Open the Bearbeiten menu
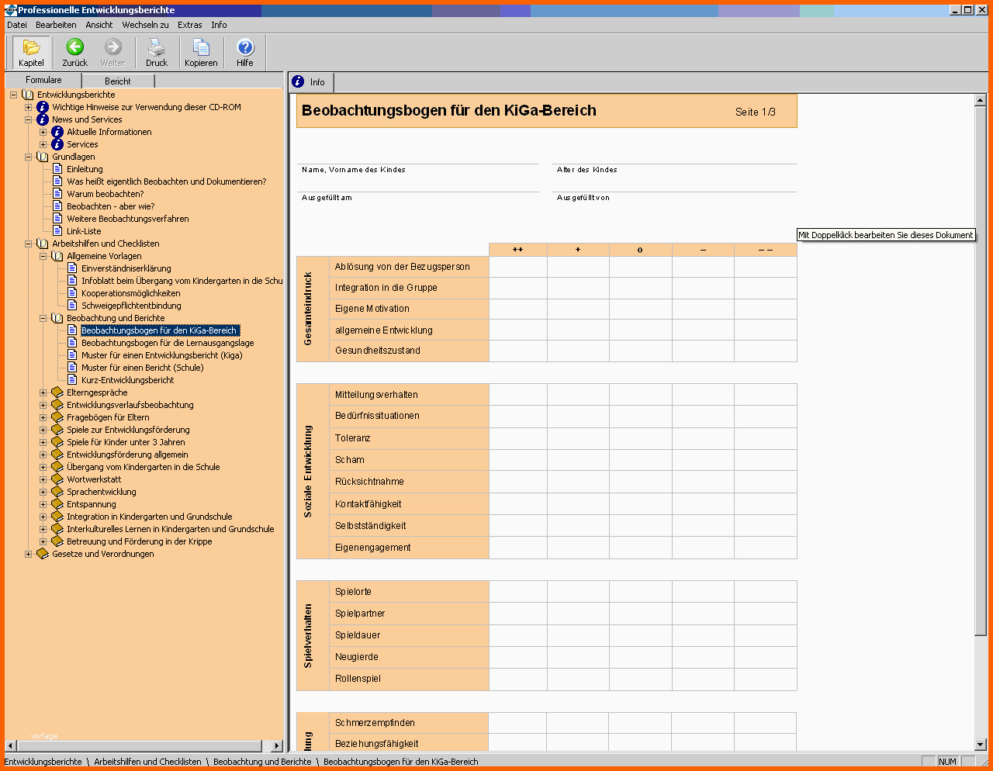 (56, 25)
